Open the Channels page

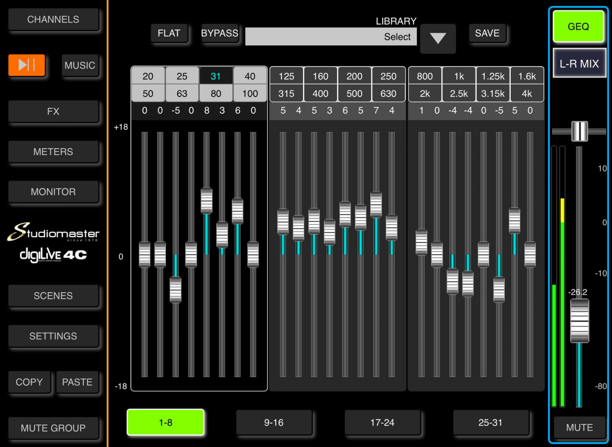(x=53, y=20)
